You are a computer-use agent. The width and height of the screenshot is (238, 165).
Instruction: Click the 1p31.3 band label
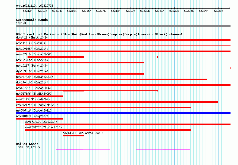pos(21,23)
